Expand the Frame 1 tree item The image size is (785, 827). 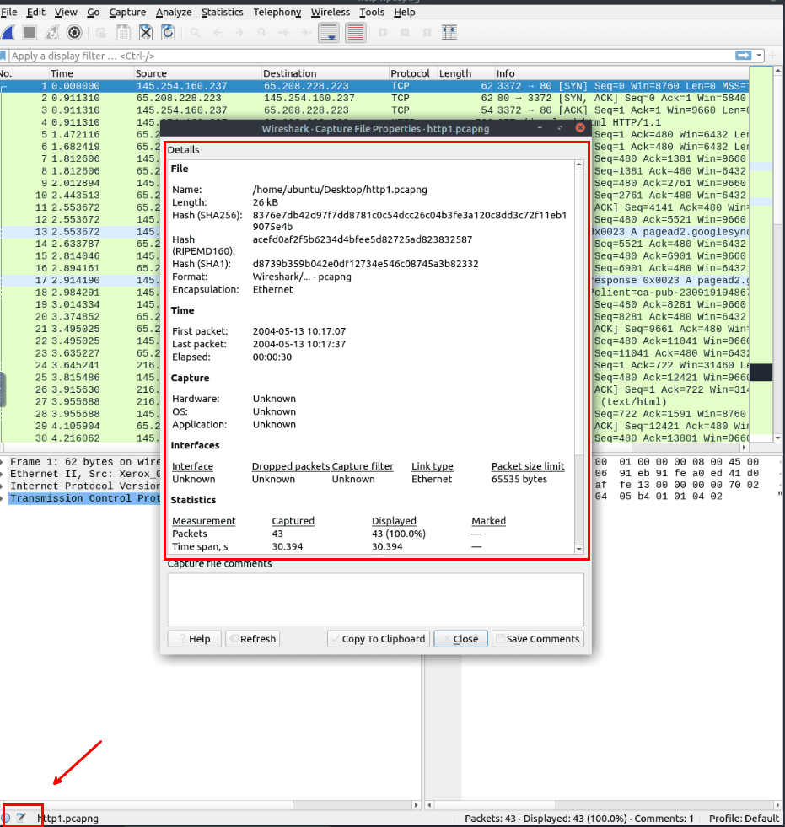pos(4,462)
